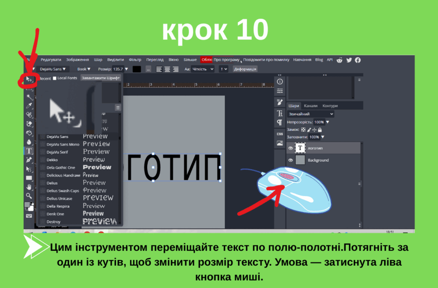
Task: Click the white background color swatch
Action: click(x=31, y=208)
